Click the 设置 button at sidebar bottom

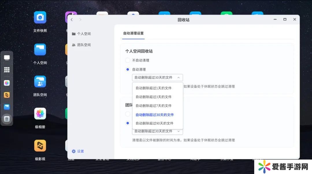78,151
